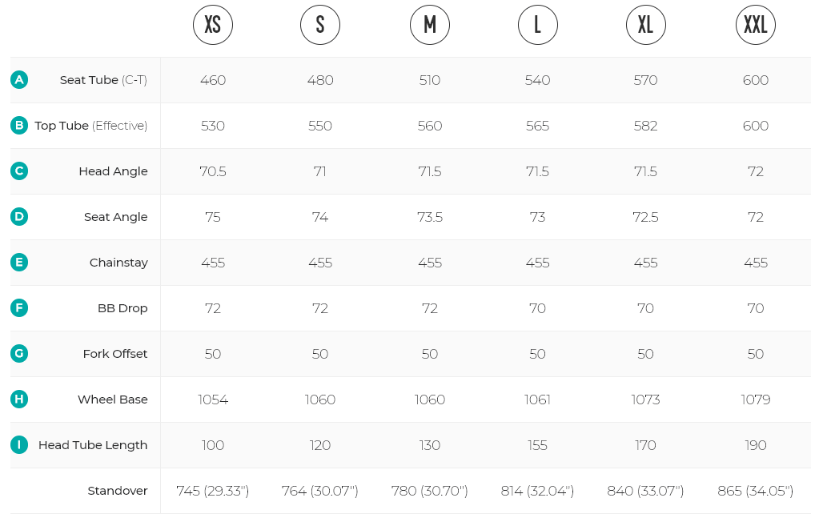823x522 pixels.
Task: Choose the XL size circle
Action: coord(646,26)
